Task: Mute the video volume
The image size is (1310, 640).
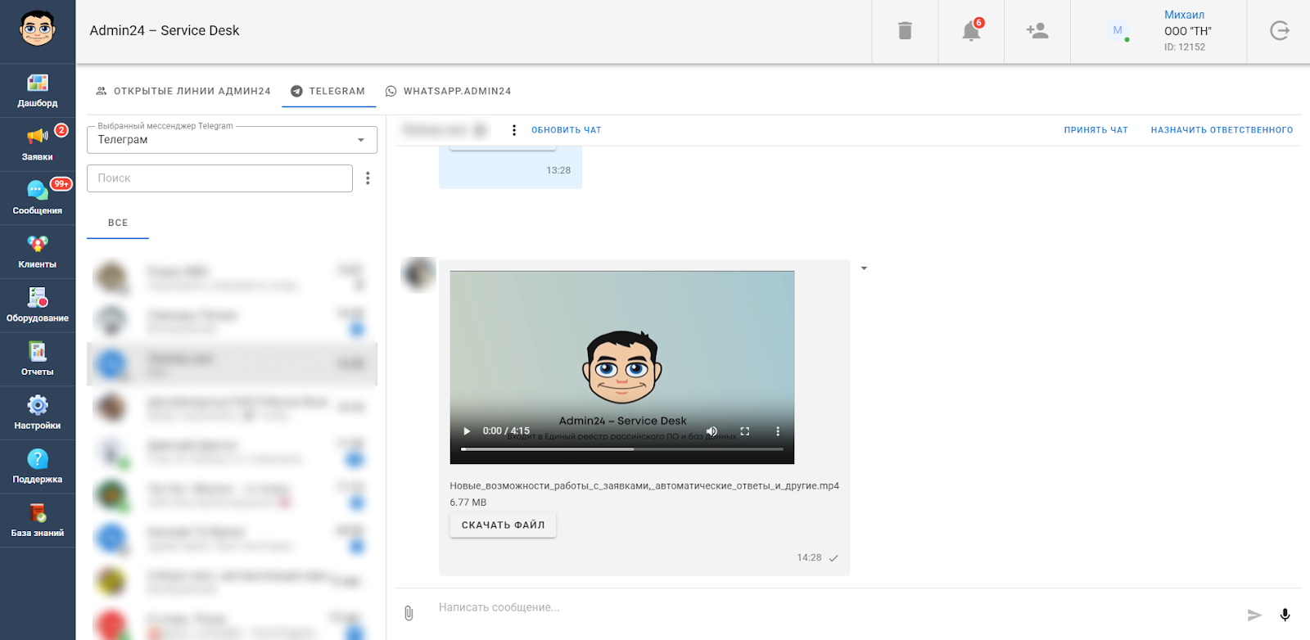Action: (711, 431)
